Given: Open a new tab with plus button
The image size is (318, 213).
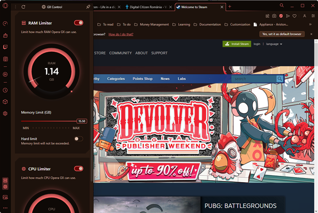Looking at the screenshot, I should click(x=230, y=7).
